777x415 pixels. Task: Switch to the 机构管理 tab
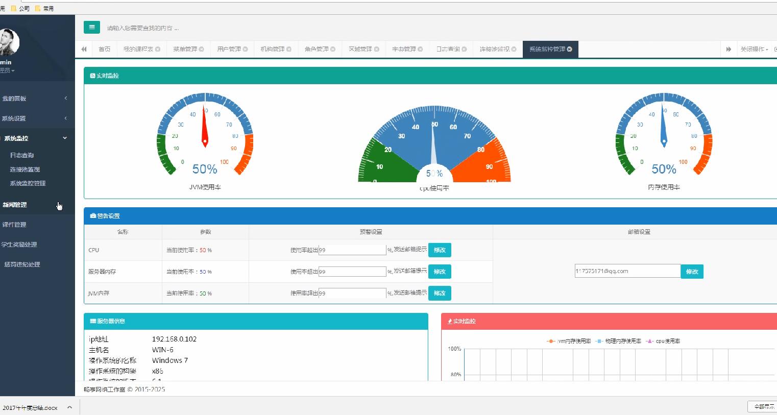point(272,49)
